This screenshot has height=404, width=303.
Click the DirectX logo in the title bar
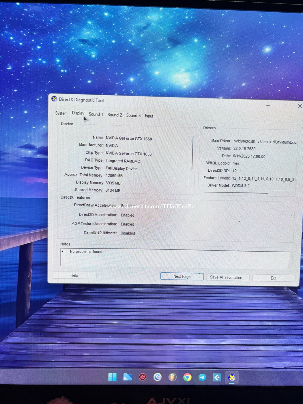pos(54,99)
